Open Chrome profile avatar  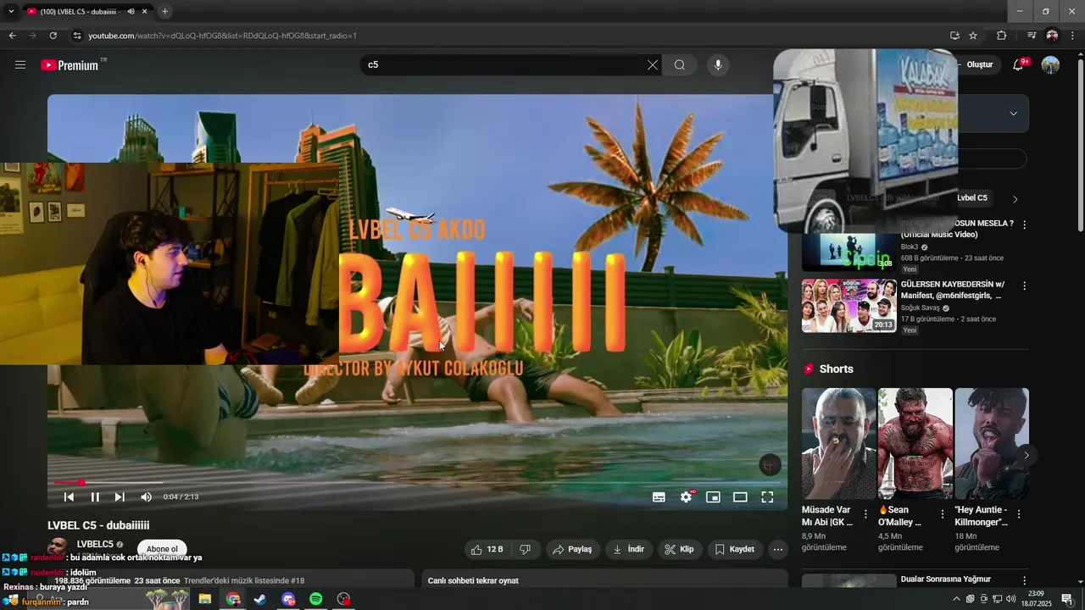click(x=1052, y=36)
